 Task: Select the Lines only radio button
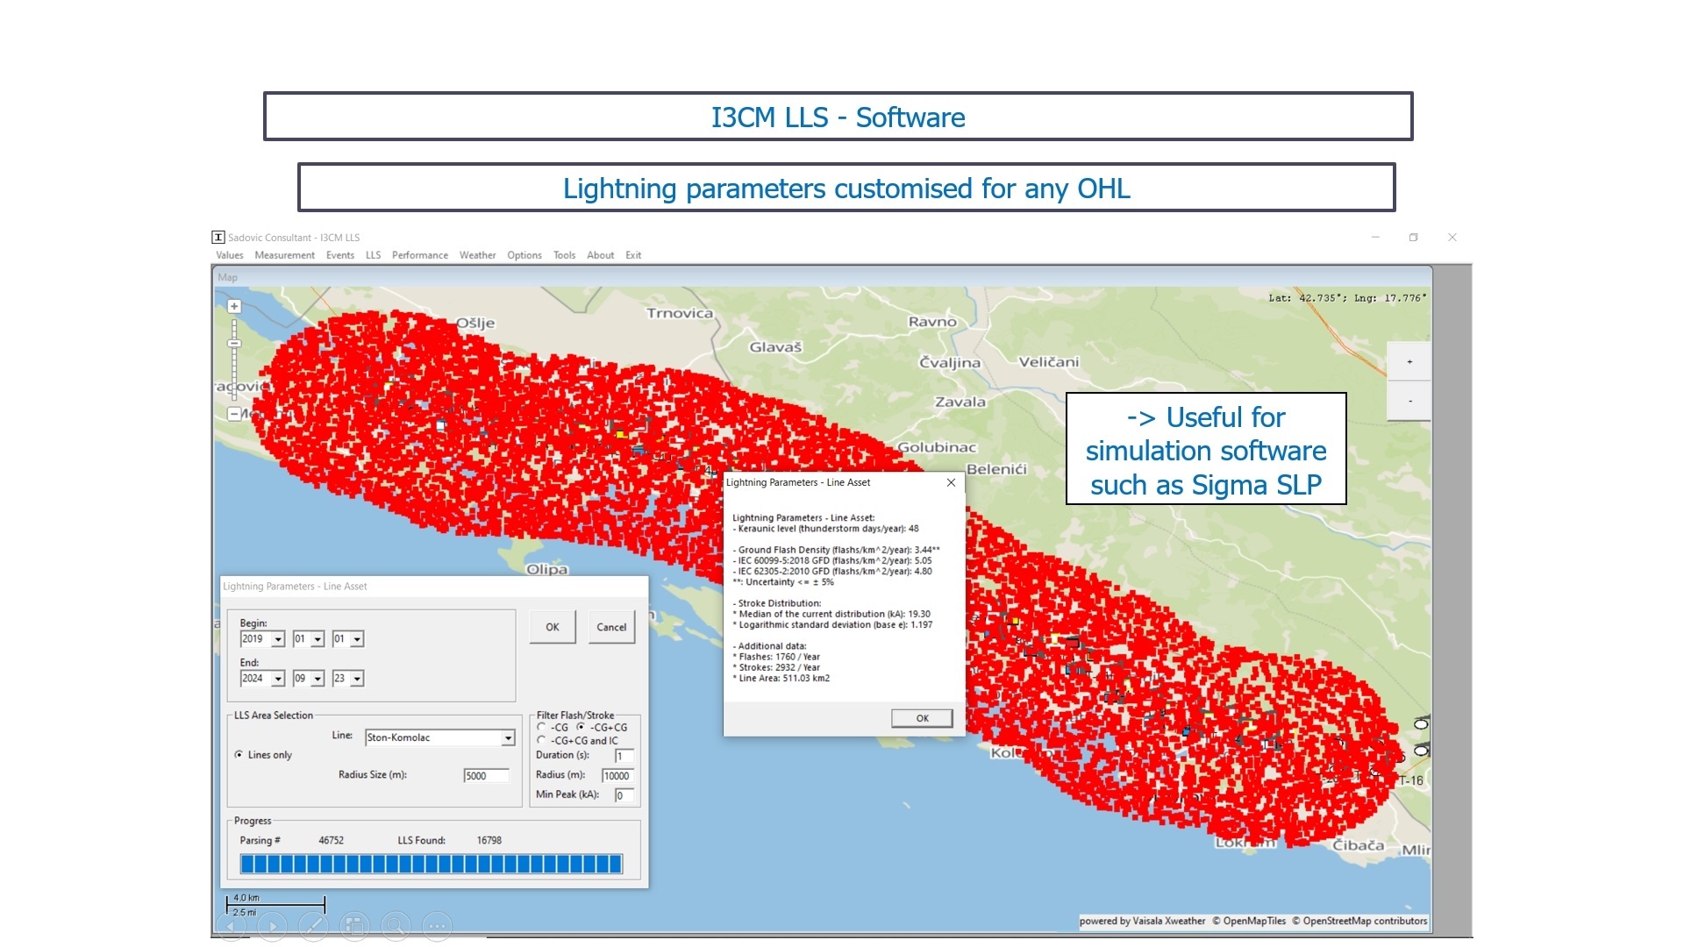(239, 755)
